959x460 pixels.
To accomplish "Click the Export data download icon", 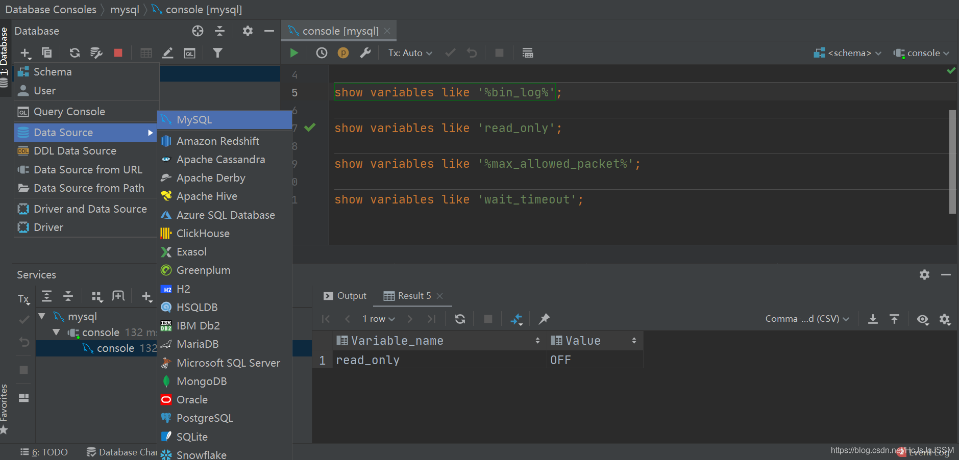I will [x=873, y=319].
